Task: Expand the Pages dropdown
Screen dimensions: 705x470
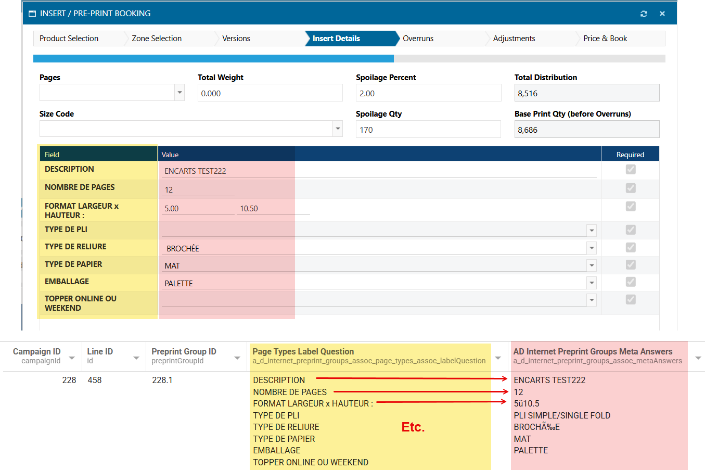Action: click(180, 93)
